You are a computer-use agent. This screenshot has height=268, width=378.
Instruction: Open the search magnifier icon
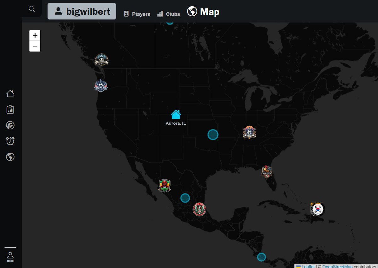point(31,9)
